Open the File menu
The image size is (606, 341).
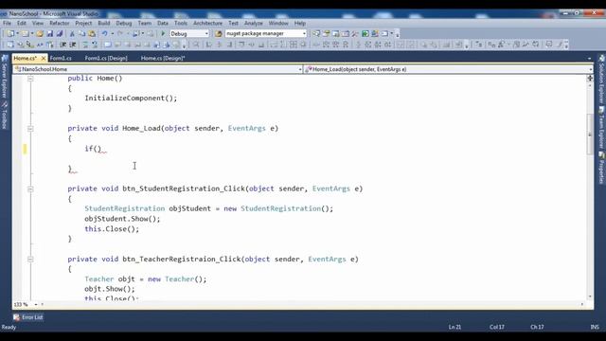pyautogui.click(x=7, y=23)
